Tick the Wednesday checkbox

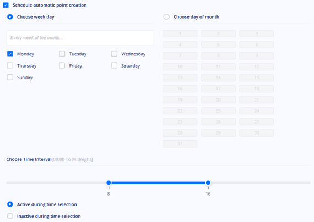[114, 54]
